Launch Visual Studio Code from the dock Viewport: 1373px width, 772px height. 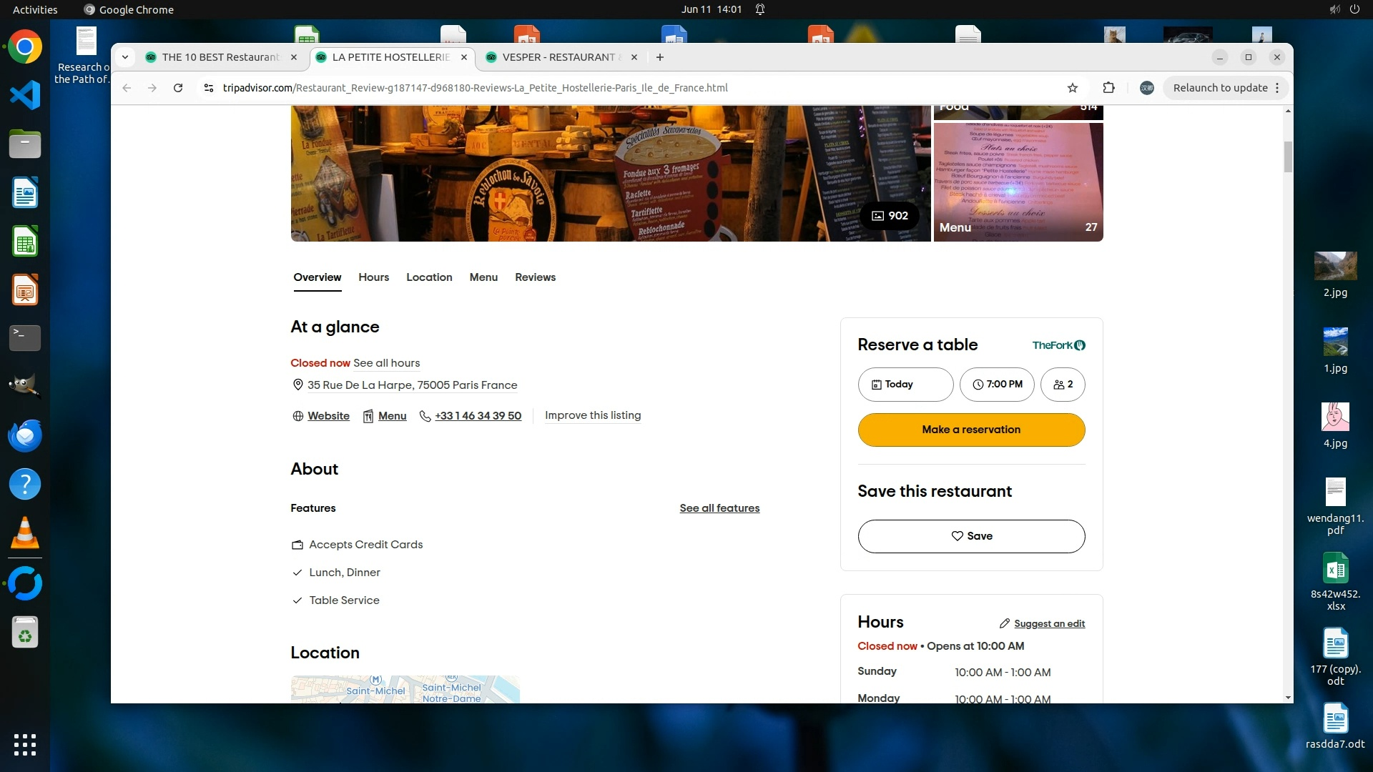[x=25, y=95]
